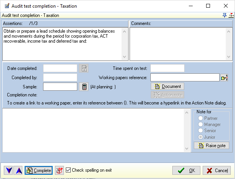This screenshot has width=235, height=179.
Task: Click the Raise note button
Action: click(212, 146)
